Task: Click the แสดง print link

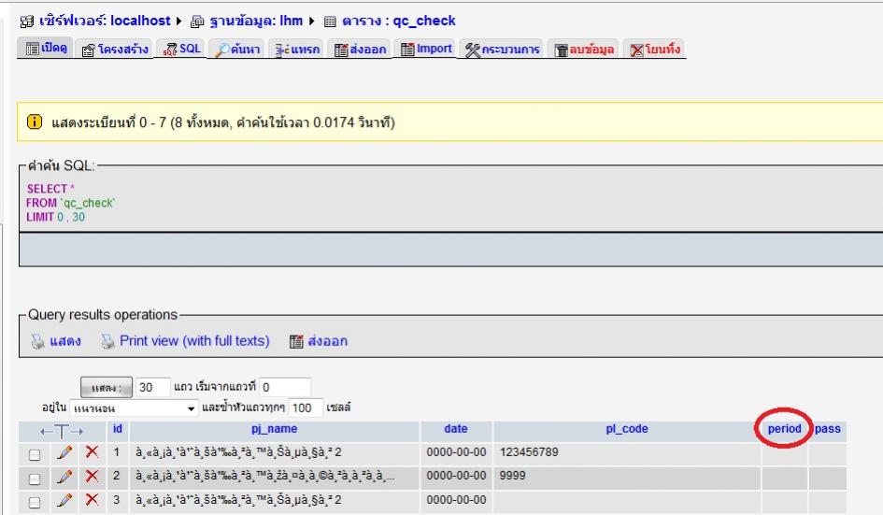Action: 65,341
